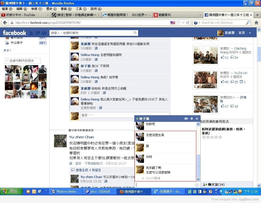The width and height of the screenshot is (261, 203).
Task: Open Facebook account dropdown arrow
Action: coord(250,33)
